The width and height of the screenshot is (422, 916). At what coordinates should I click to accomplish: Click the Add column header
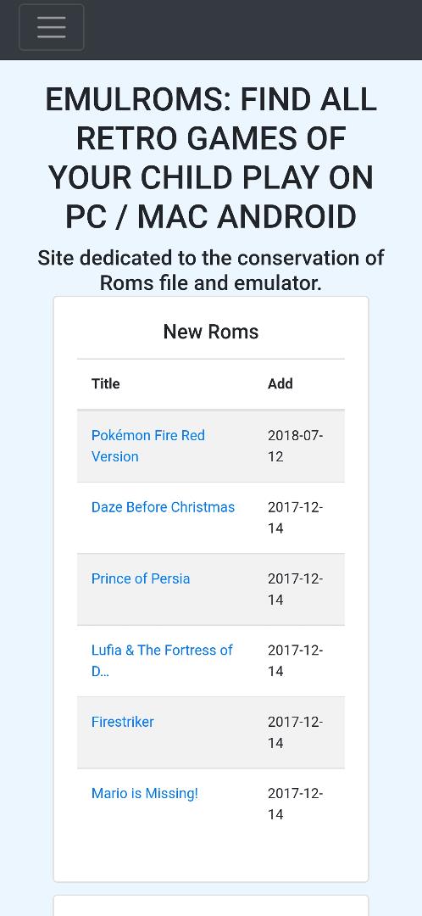click(x=280, y=384)
